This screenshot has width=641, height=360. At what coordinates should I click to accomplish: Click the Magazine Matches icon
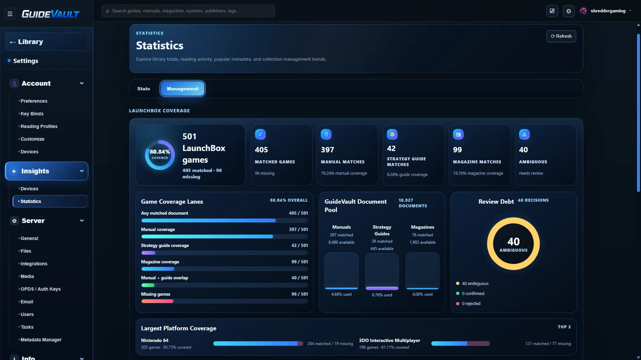coord(458,134)
